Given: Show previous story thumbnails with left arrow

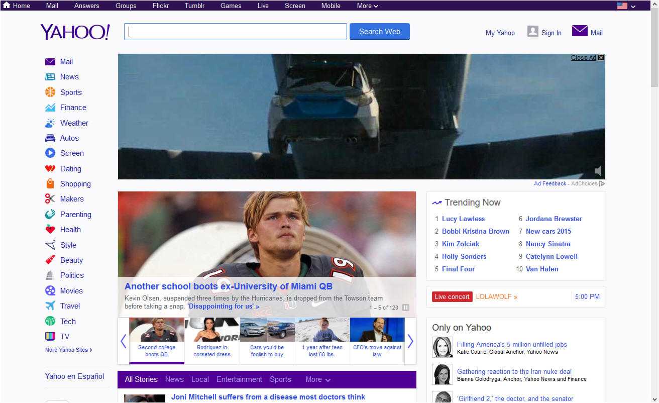Looking at the screenshot, I should tap(124, 341).
